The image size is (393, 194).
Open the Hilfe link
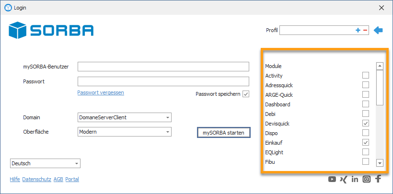[x=15, y=179]
